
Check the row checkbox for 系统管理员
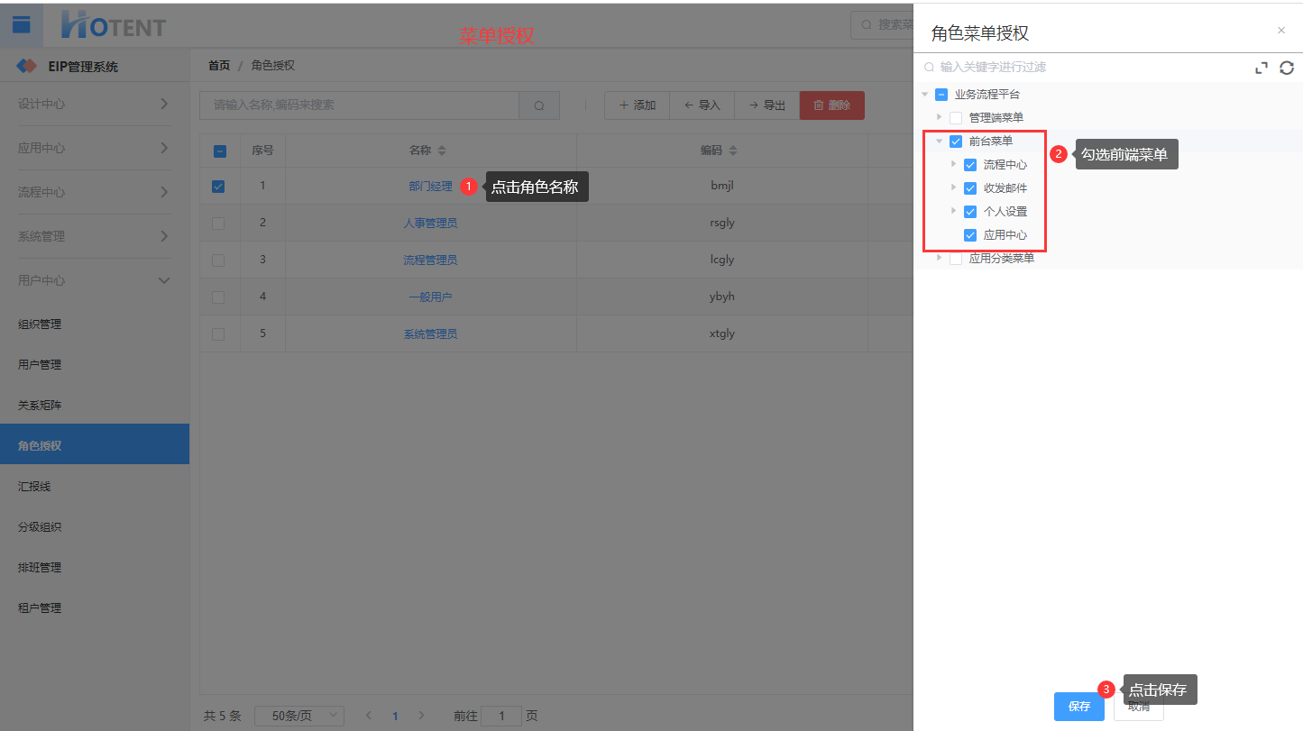point(218,334)
